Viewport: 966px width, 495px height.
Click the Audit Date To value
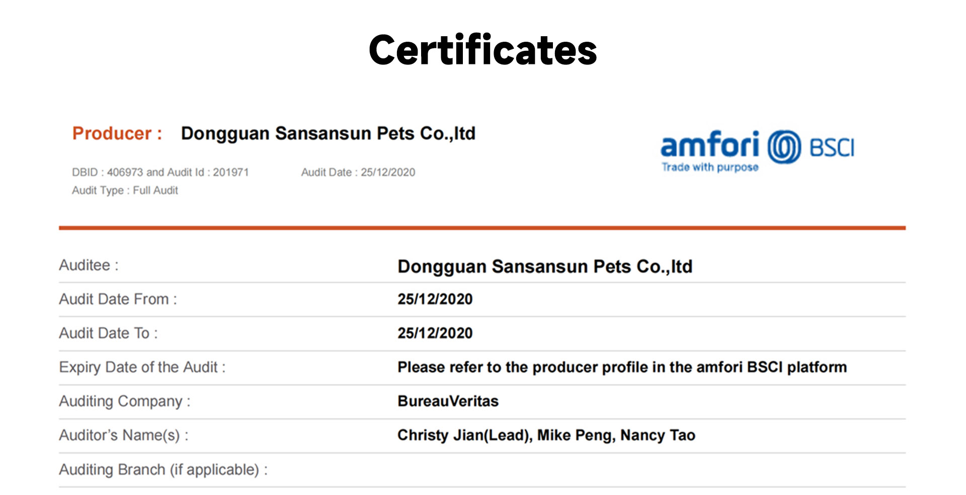point(435,333)
